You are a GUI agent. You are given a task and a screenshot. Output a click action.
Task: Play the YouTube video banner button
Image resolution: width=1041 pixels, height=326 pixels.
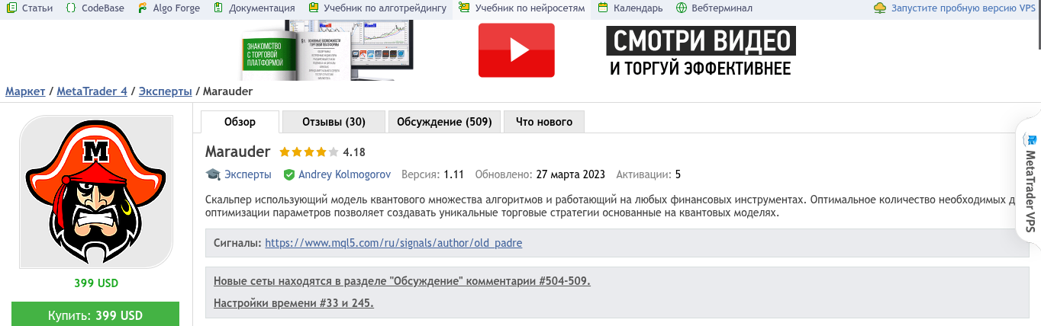pyautogui.click(x=517, y=50)
